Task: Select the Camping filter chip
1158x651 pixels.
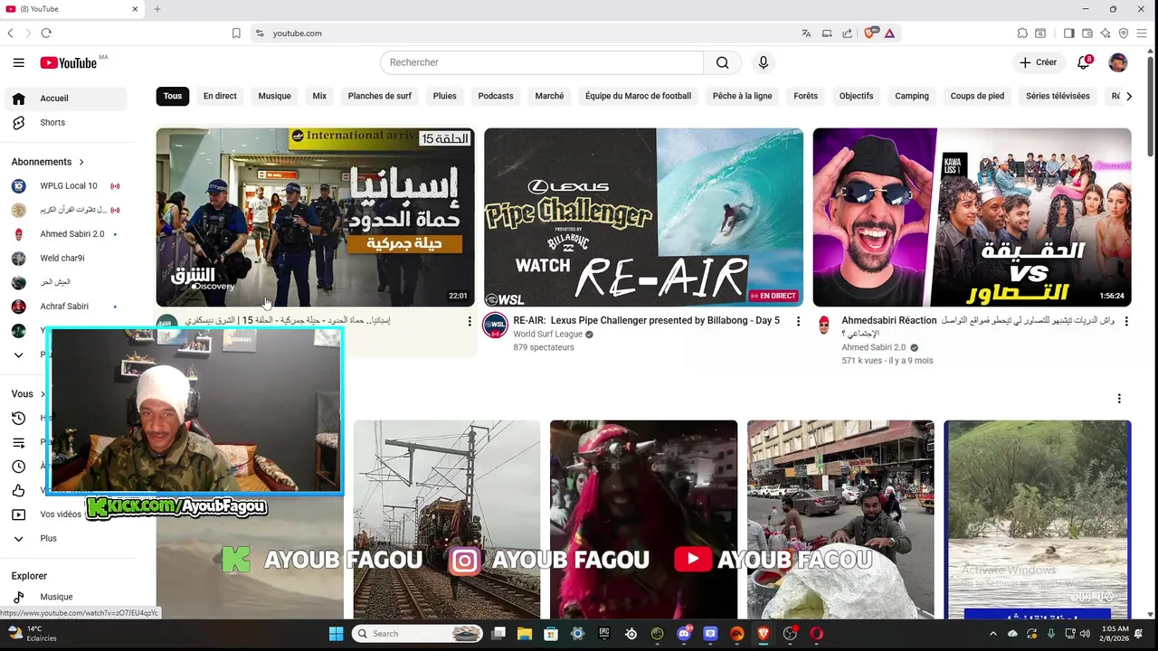Action: point(912,96)
